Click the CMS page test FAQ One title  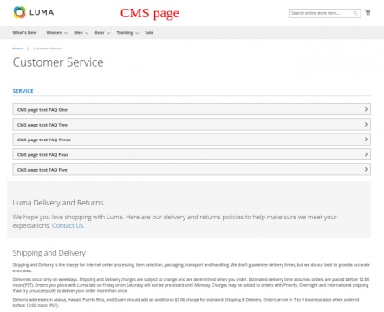(42, 110)
